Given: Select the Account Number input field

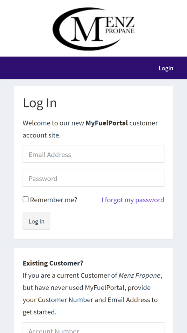Looking at the screenshot, I should (93, 328).
